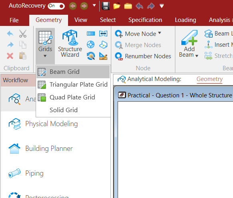
Task: Open the Loading ribbon tab
Action: 185,20
